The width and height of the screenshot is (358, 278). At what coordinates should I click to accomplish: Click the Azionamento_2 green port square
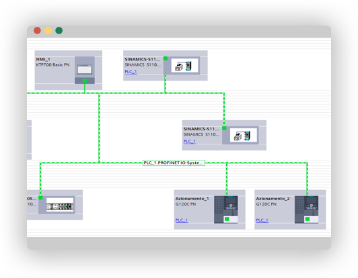click(x=308, y=219)
